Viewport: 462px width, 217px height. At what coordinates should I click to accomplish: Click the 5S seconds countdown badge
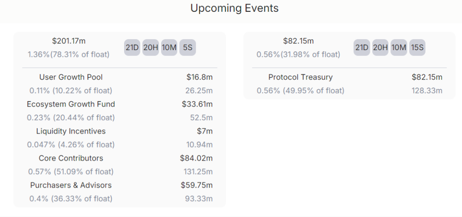pyautogui.click(x=188, y=47)
